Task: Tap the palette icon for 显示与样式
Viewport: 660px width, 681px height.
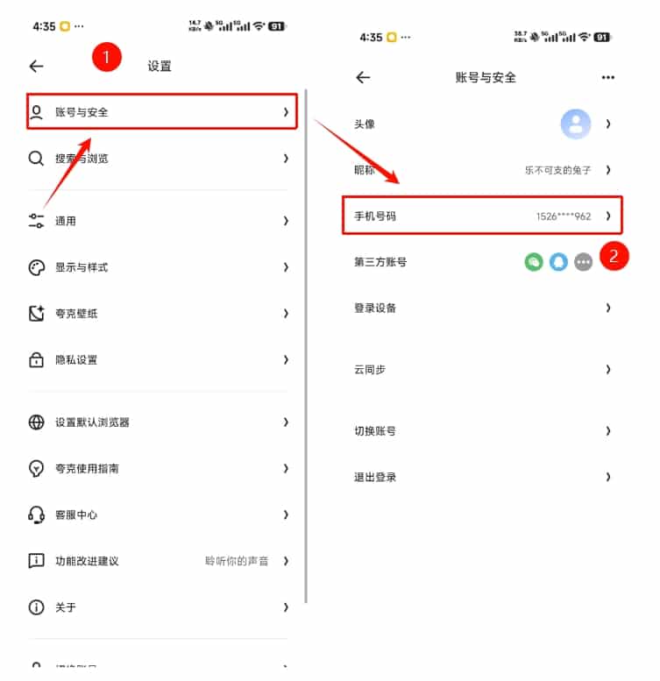Action: (36, 267)
